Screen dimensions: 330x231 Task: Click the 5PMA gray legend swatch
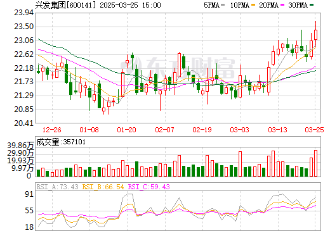[x=223, y=5]
